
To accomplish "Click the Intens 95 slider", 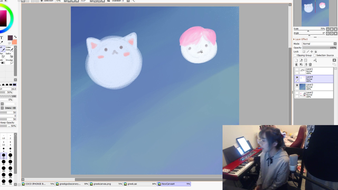I will click(11, 108).
